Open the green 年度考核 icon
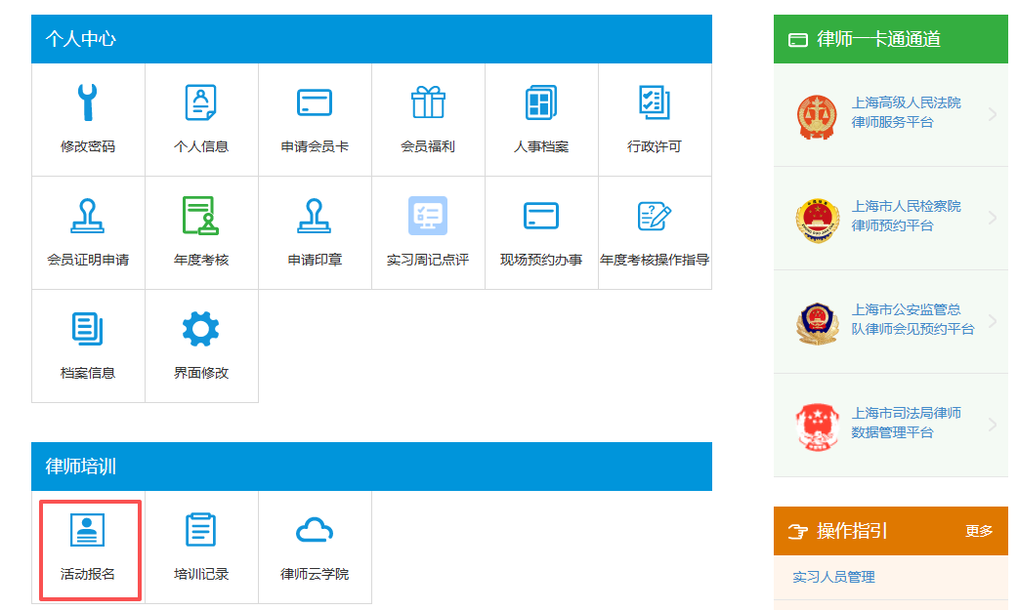 201,217
